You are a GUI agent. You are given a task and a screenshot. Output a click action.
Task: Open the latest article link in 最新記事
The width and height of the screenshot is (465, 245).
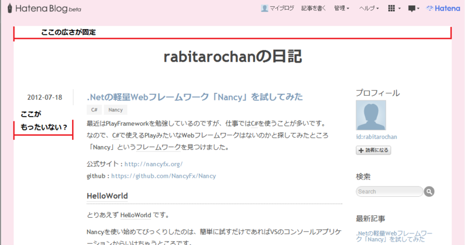coord(394,236)
